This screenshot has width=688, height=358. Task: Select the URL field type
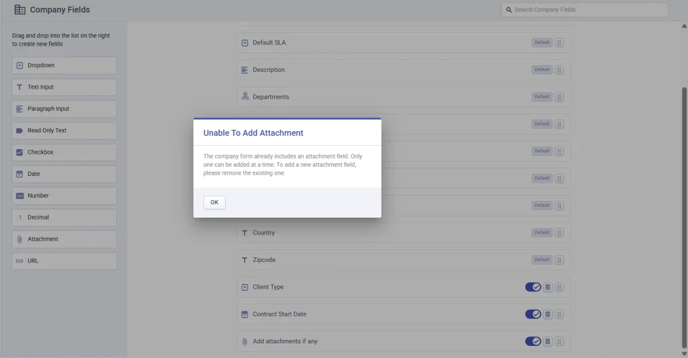pos(64,261)
